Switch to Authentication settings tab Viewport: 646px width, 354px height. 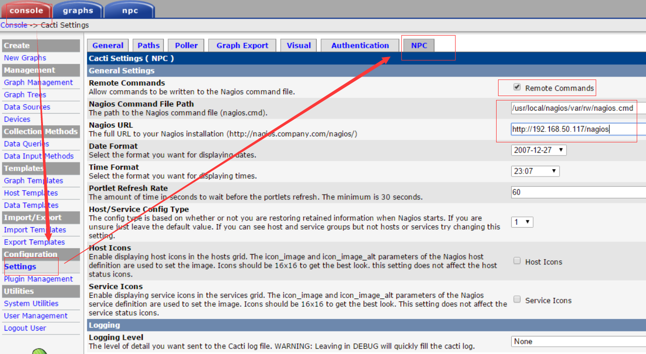[360, 45]
